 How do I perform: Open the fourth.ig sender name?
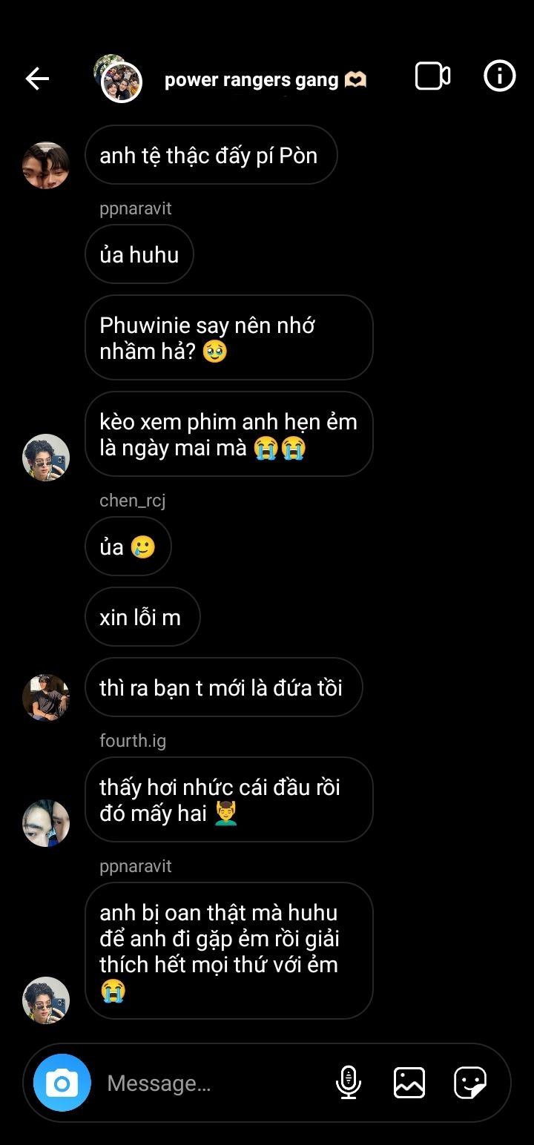pyautogui.click(x=133, y=740)
